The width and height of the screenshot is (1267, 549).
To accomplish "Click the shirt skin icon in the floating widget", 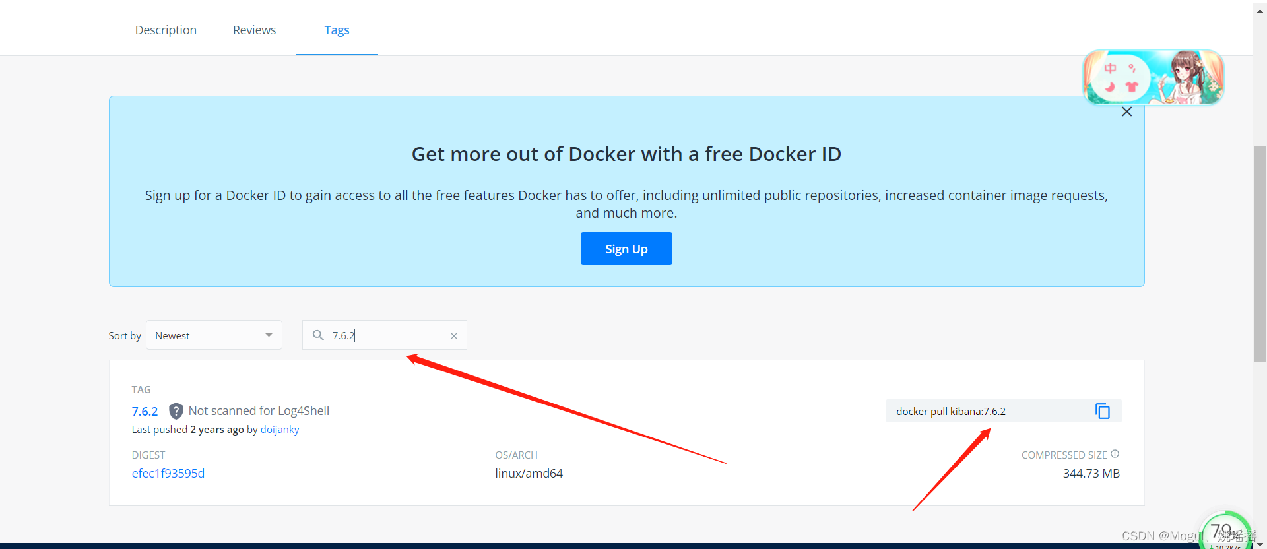I will coord(1132,86).
